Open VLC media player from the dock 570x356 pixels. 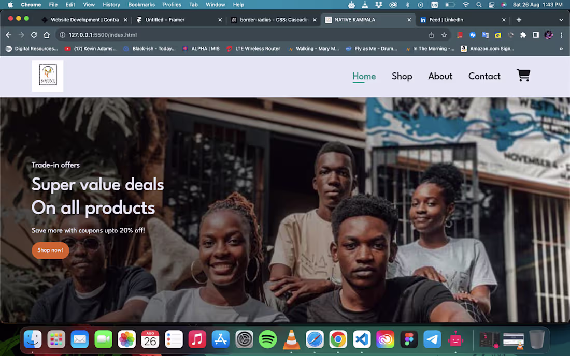291,340
